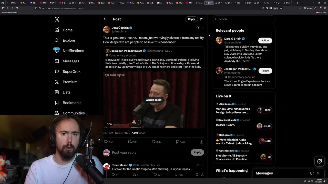Click the zoom level 140% indicator
This screenshot has width=328, height=184.
pos(276,8)
